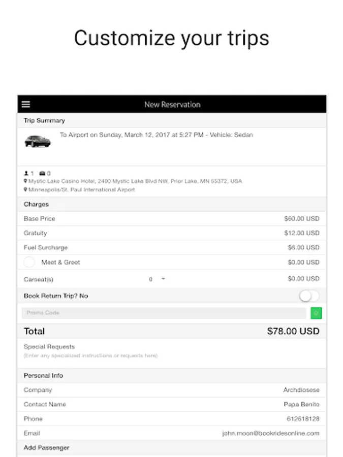This screenshot has height=457, width=343.
Task: Click the email john.moon@bookridesonline.com
Action: point(270,433)
